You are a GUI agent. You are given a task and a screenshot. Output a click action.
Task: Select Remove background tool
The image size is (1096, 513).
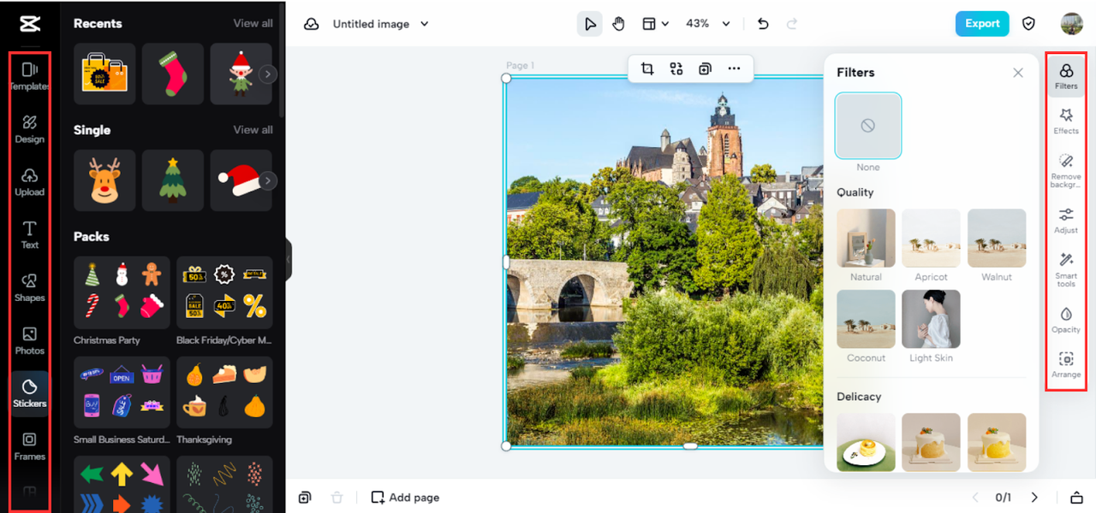[x=1066, y=171]
